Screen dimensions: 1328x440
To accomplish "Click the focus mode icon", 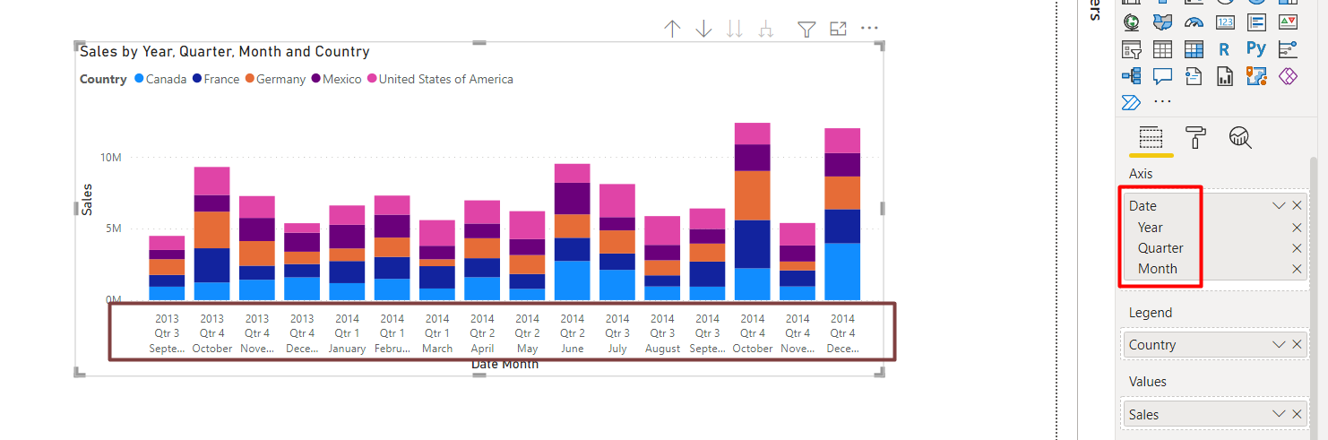I will pos(838,30).
